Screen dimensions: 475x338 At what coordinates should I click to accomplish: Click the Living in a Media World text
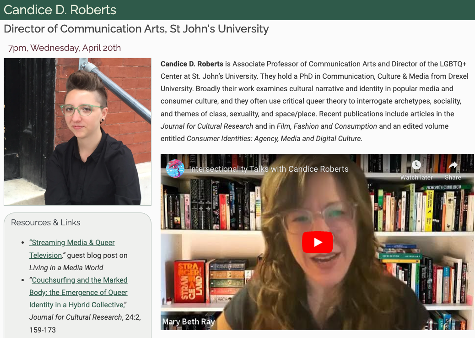66,267
